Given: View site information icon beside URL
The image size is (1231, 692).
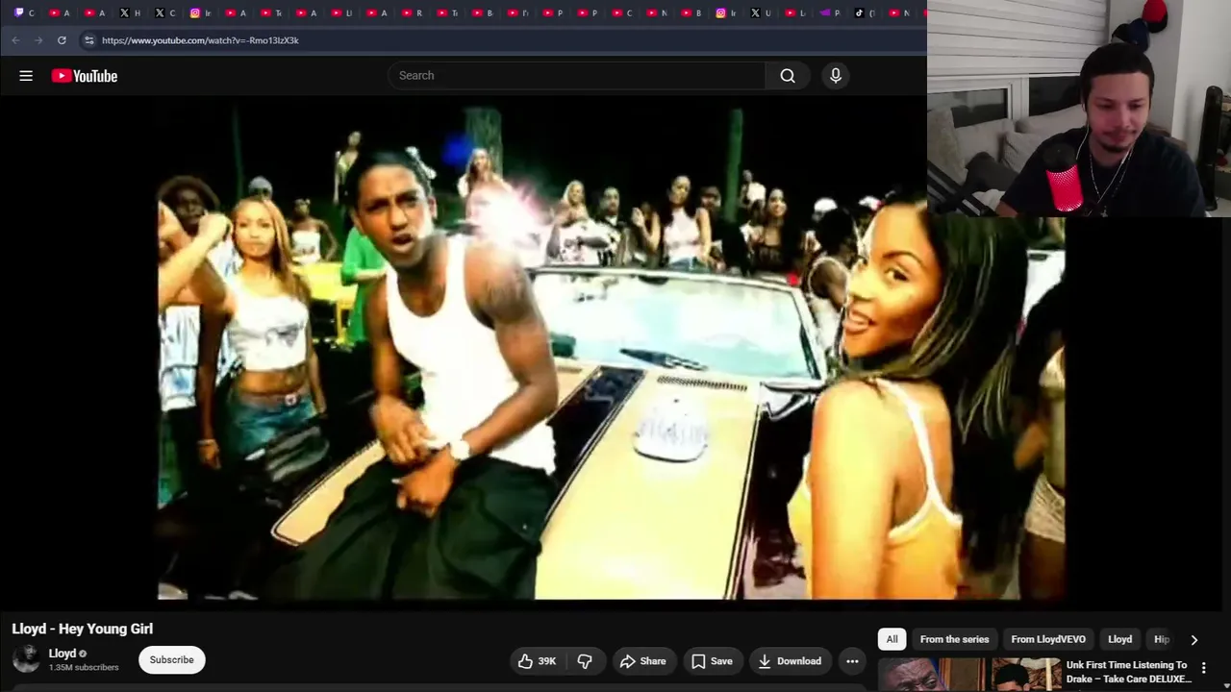Looking at the screenshot, I should [88, 40].
